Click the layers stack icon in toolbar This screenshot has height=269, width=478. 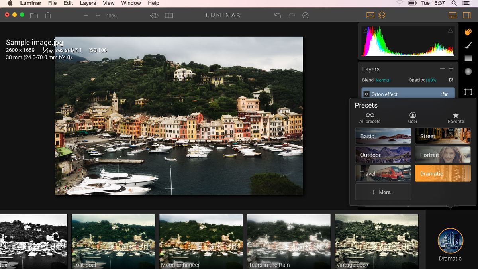382,15
